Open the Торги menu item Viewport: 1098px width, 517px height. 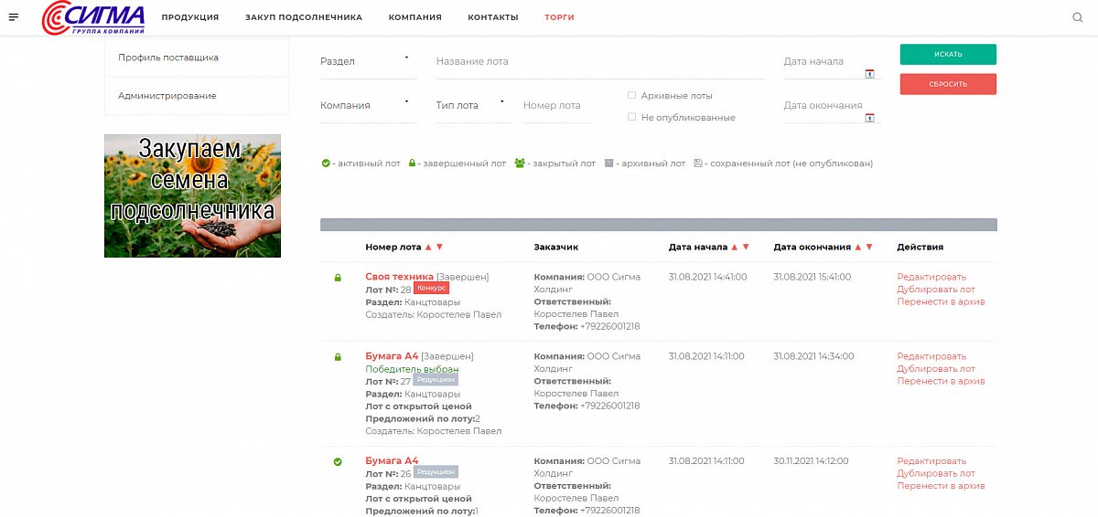(x=559, y=17)
